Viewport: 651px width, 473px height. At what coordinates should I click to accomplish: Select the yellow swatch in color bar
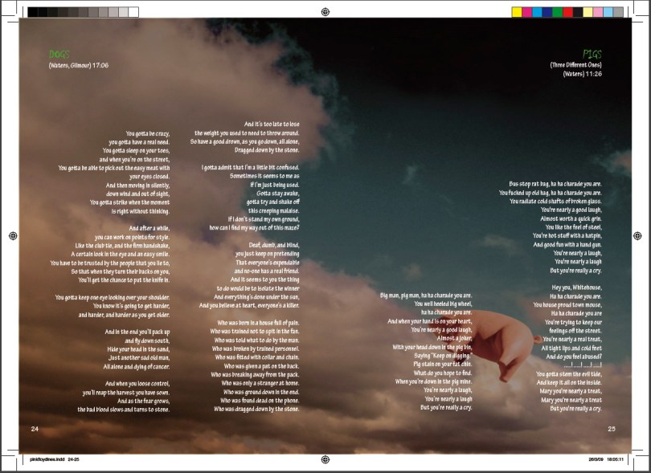click(517, 12)
